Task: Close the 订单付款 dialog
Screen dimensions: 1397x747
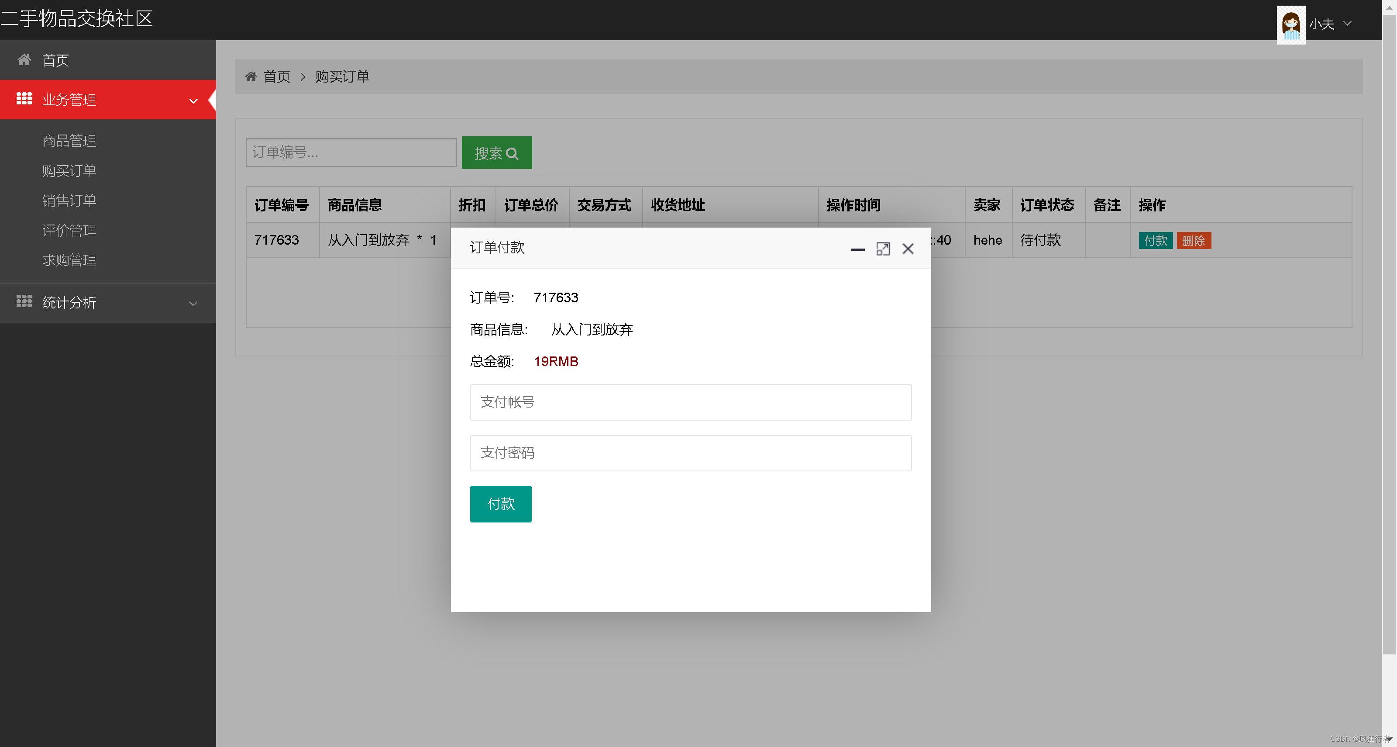Action: pos(908,249)
